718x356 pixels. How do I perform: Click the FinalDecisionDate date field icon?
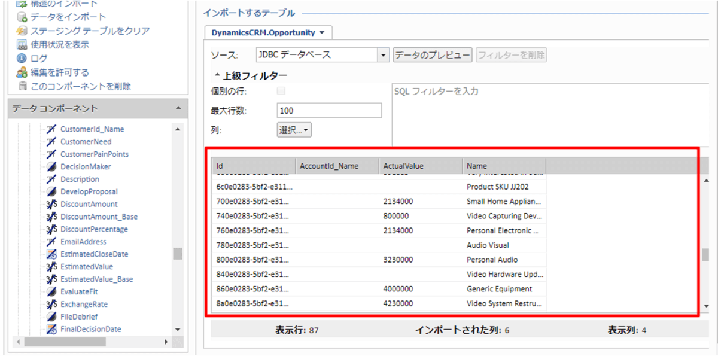(51, 330)
